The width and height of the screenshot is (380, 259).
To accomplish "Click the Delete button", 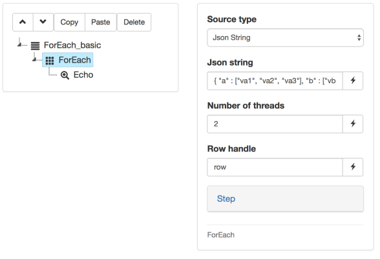I will tap(134, 22).
